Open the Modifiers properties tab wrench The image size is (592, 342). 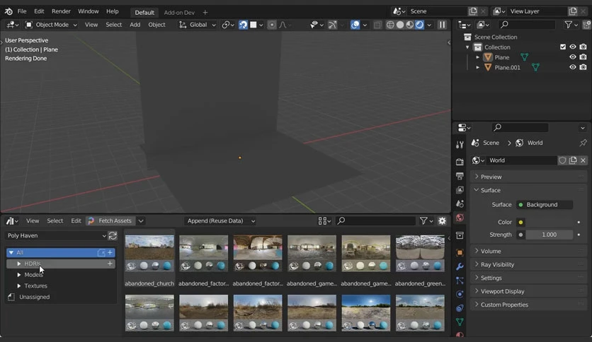pyautogui.click(x=460, y=266)
